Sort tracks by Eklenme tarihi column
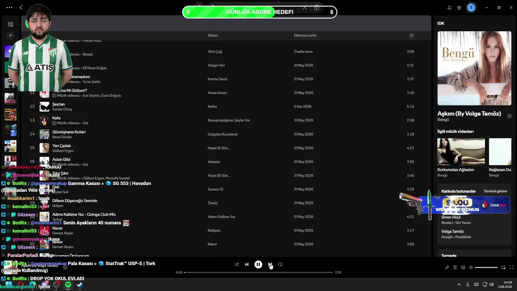 [x=305, y=36]
